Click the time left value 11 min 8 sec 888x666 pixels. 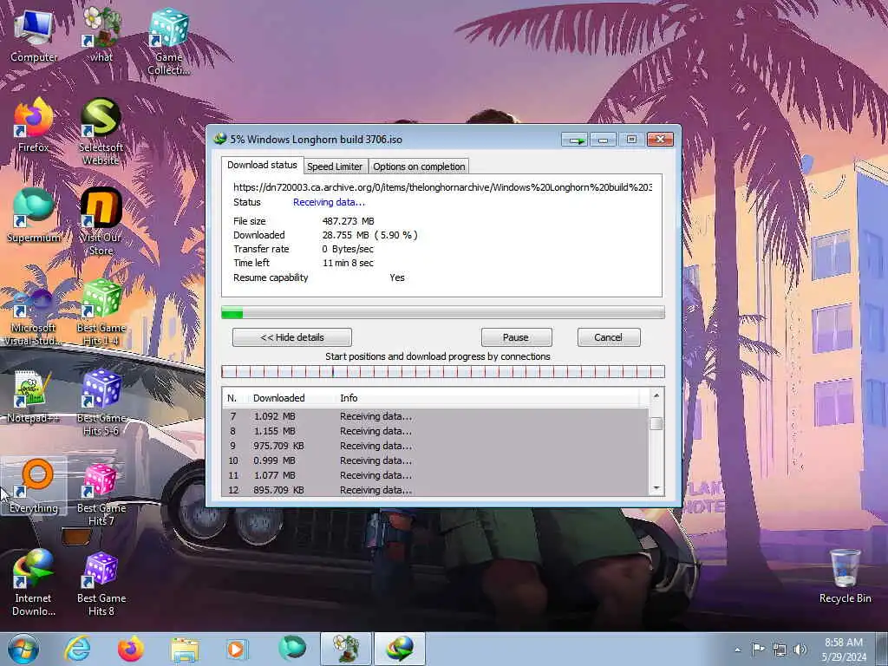click(348, 263)
